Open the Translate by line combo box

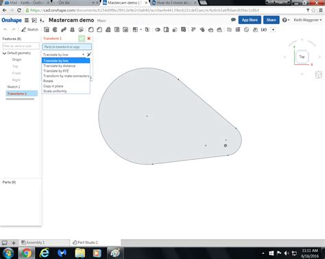tap(64, 55)
